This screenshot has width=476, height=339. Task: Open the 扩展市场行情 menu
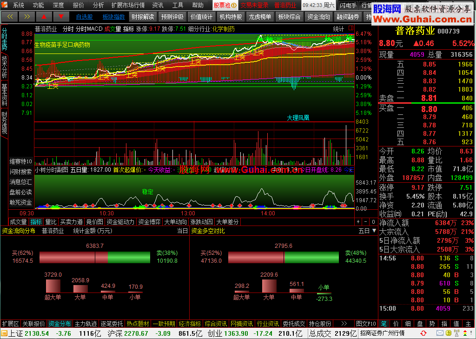tap(128, 6)
